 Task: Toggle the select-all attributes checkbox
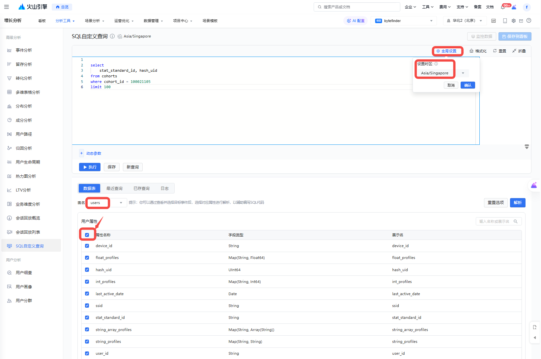click(87, 235)
